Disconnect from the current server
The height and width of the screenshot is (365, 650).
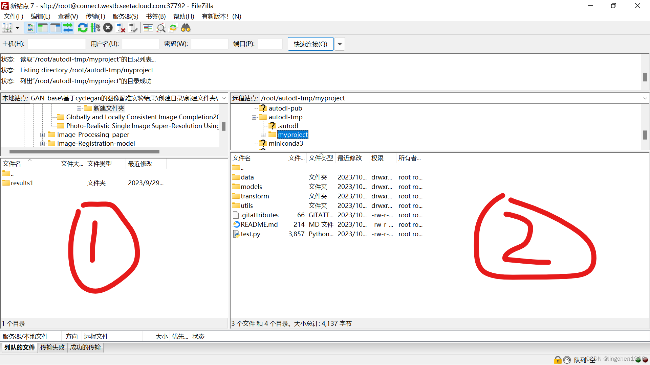coord(121,28)
